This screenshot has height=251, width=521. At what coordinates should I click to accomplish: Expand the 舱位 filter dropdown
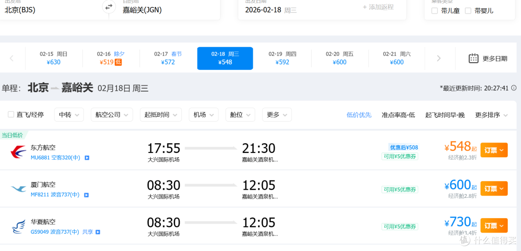click(240, 115)
